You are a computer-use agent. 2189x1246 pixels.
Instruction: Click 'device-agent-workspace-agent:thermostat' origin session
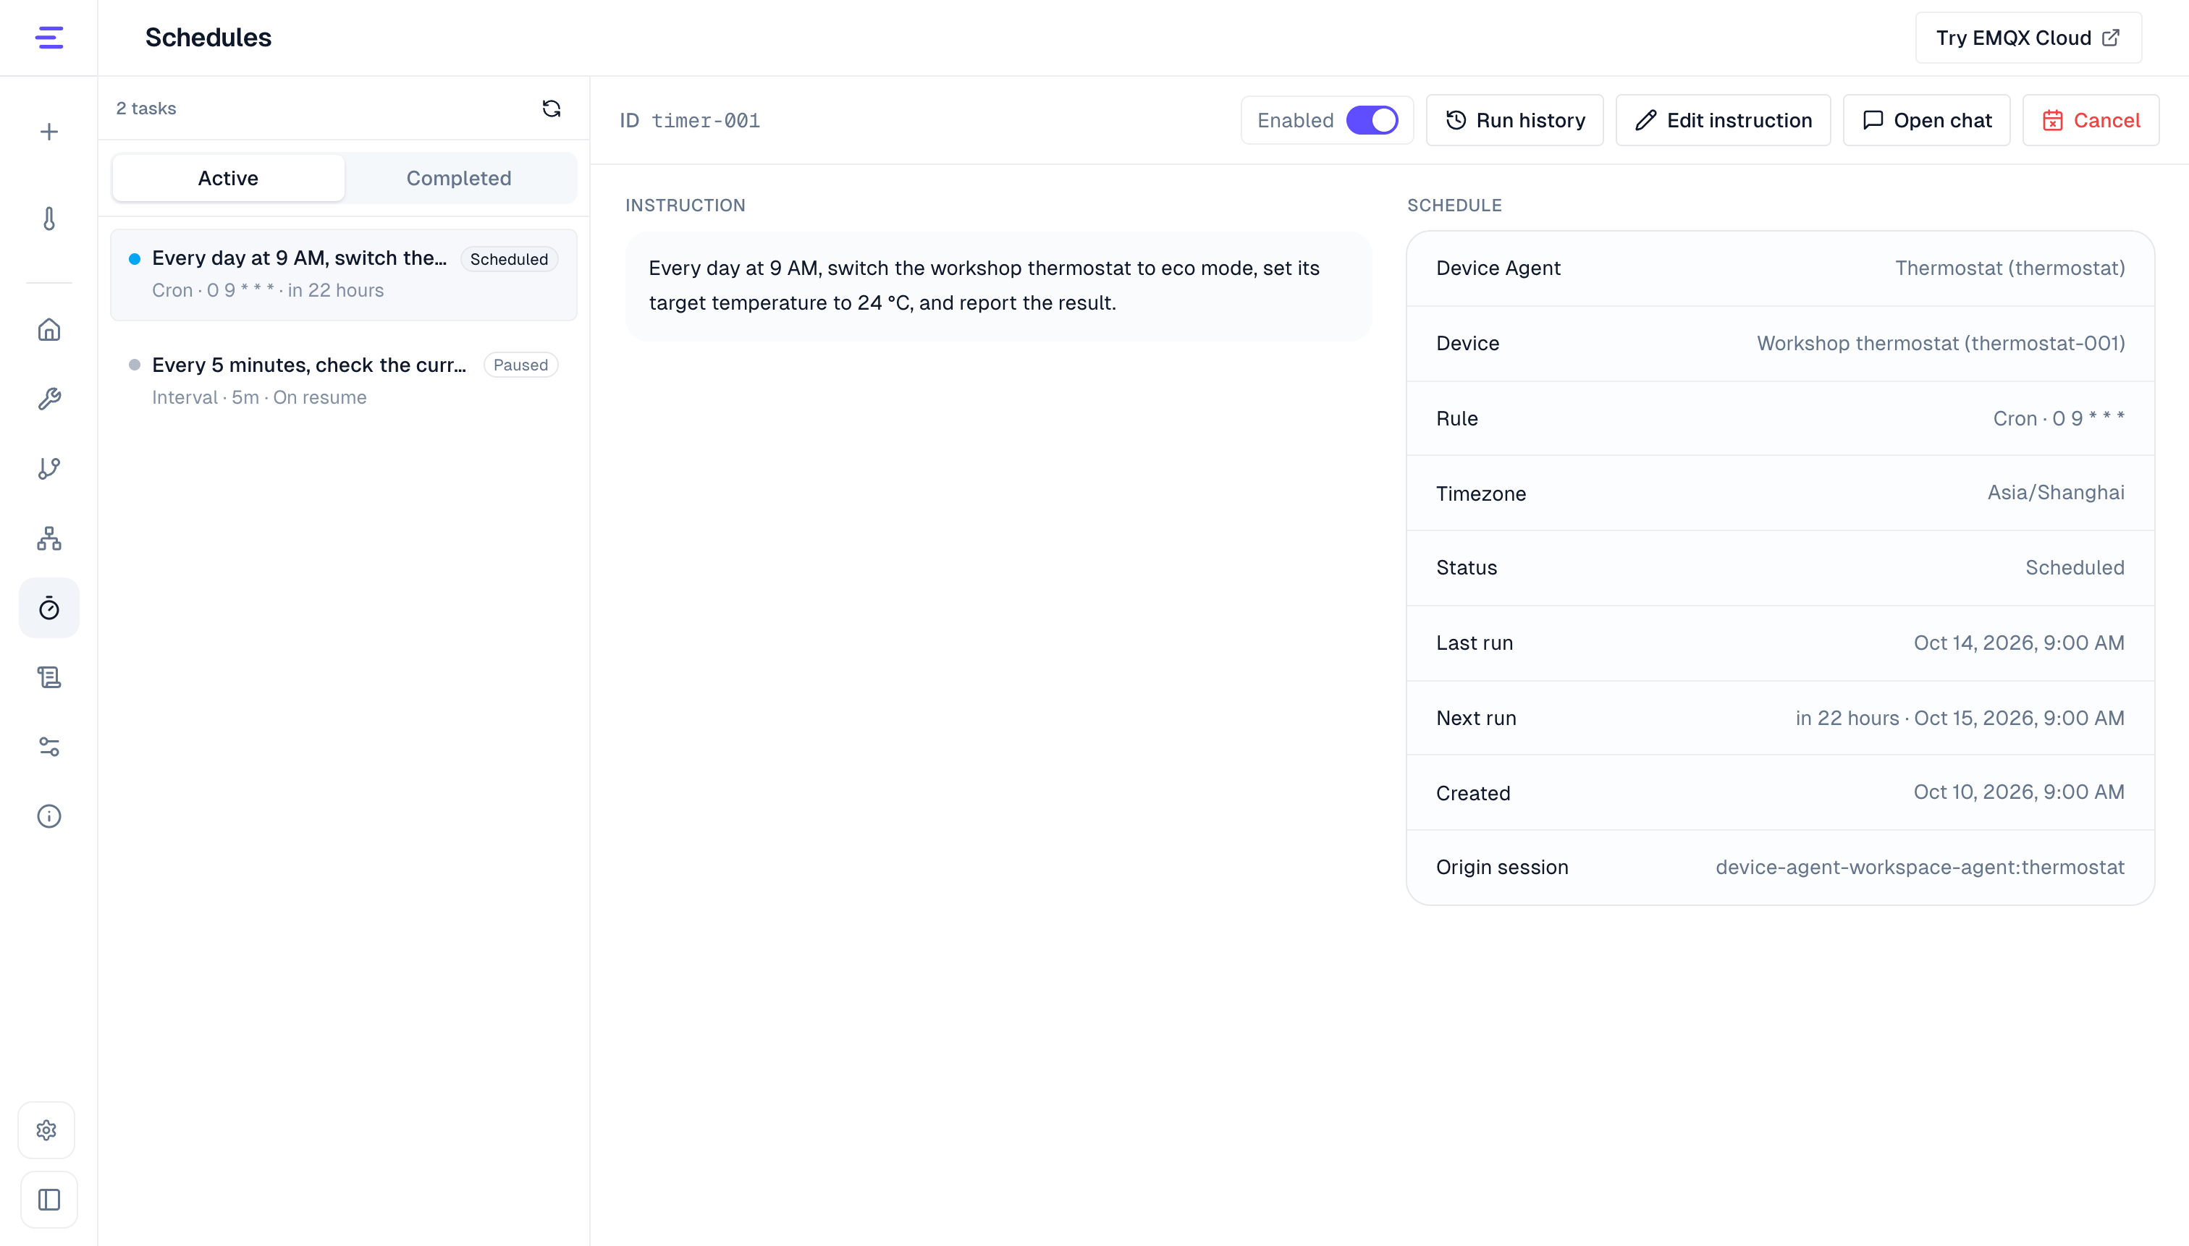(x=1919, y=867)
